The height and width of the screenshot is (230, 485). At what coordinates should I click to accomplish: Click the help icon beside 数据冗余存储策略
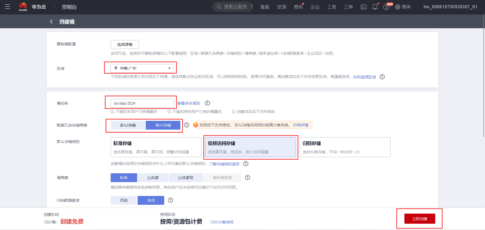tap(186, 125)
